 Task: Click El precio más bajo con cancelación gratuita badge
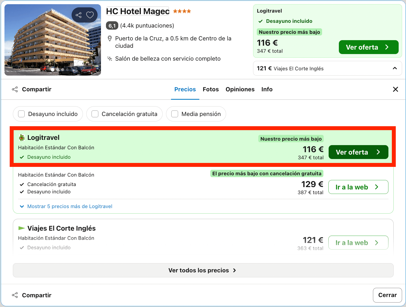tap(267, 173)
